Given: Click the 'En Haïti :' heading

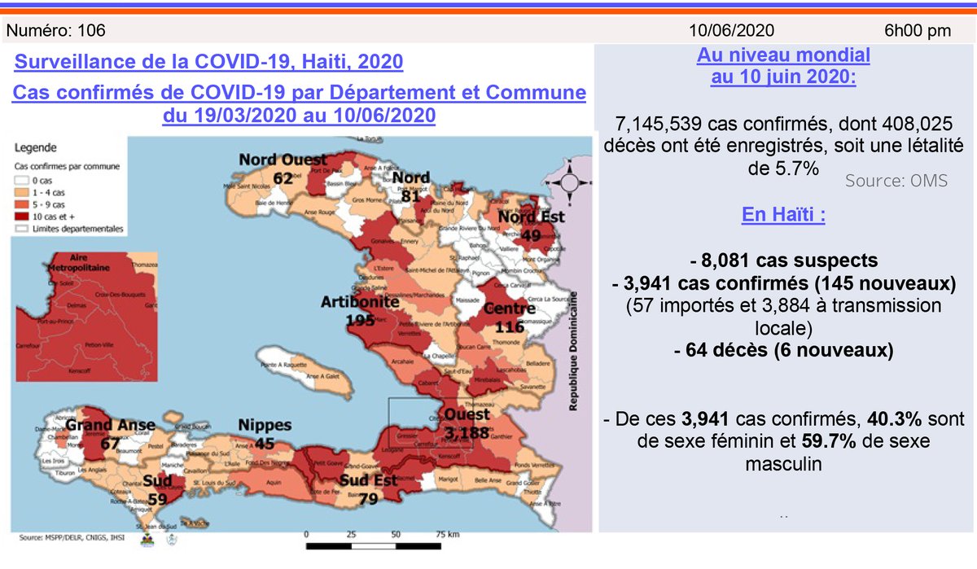Looking at the screenshot, I should (784, 216).
